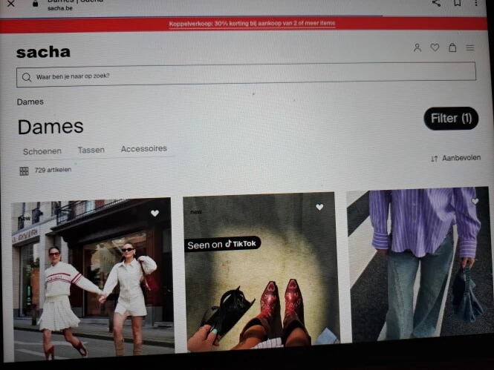The height and width of the screenshot is (370, 494).
Task: Open the account profile icon
Action: 417,47
